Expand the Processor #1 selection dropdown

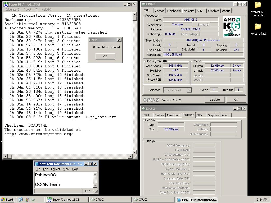189,90
